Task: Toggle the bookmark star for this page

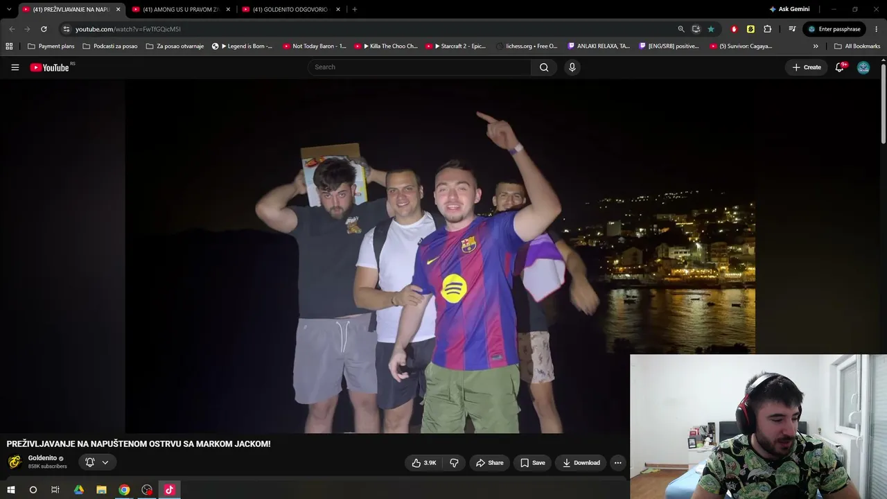Action: [x=711, y=29]
